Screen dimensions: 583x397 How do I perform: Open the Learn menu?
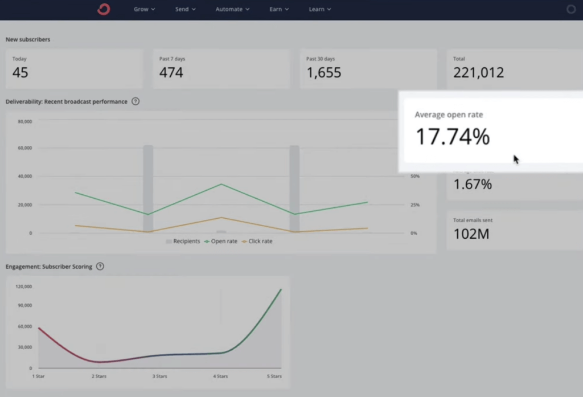click(x=320, y=9)
